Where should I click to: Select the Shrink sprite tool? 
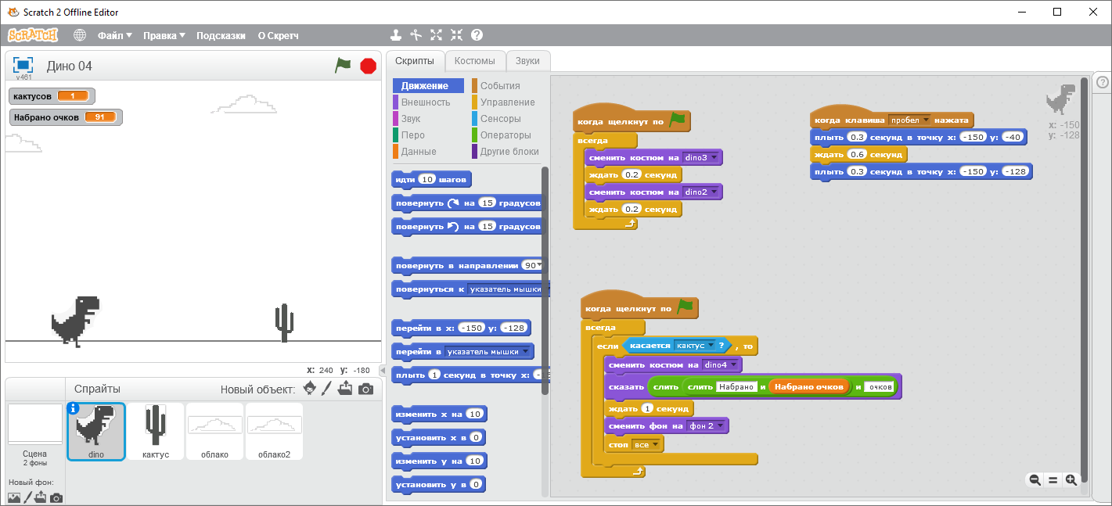457,35
